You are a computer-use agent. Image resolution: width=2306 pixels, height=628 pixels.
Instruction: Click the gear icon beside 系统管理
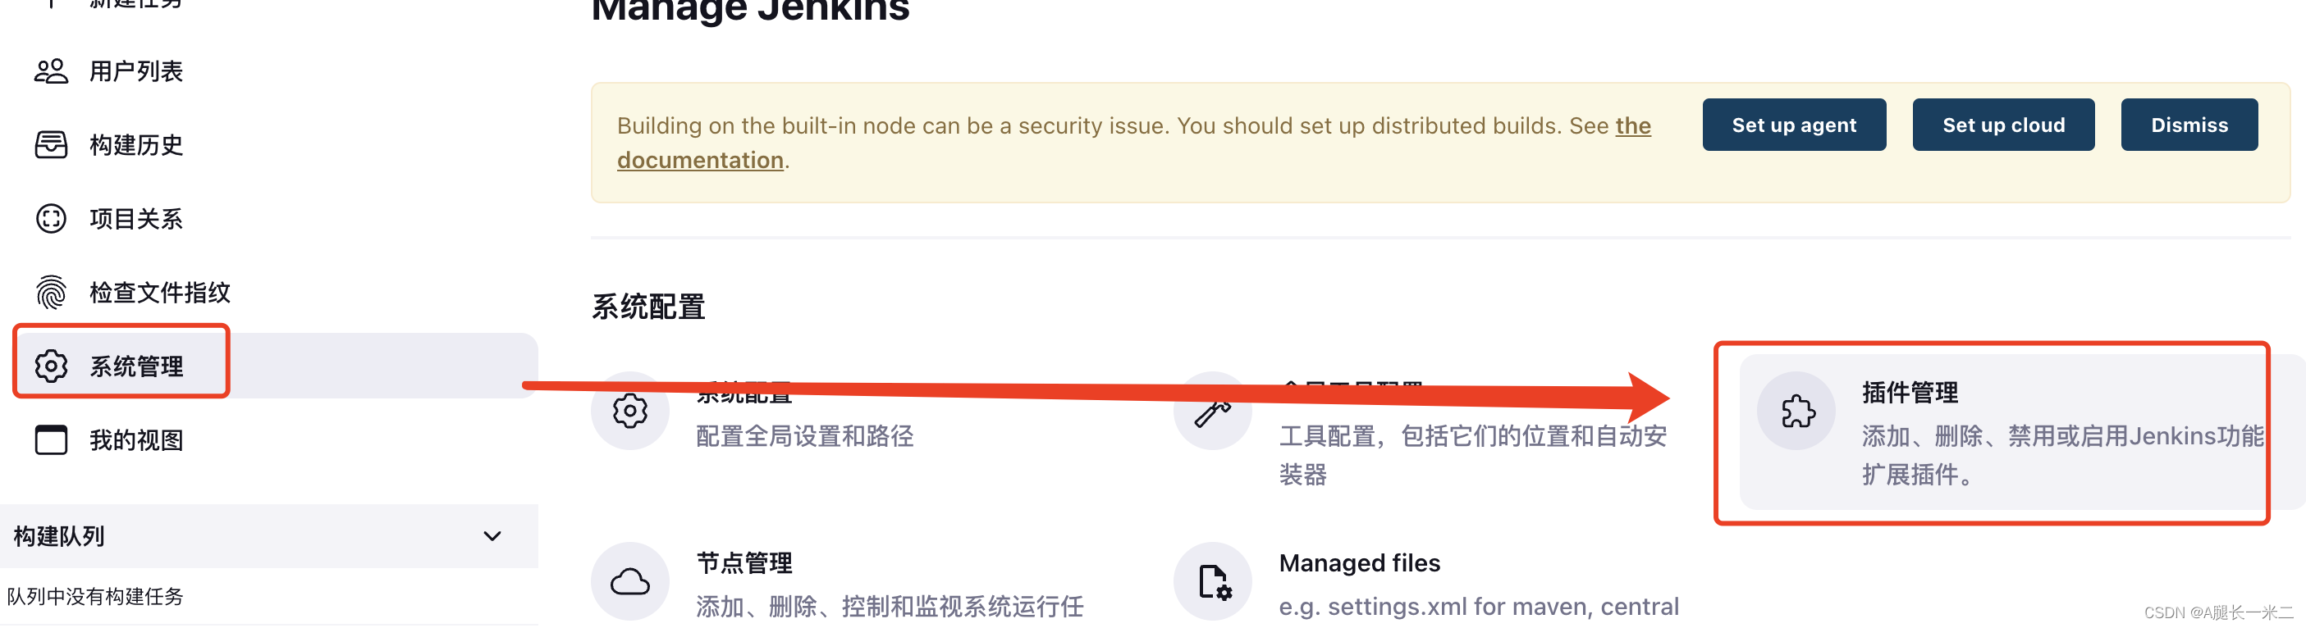click(x=51, y=366)
